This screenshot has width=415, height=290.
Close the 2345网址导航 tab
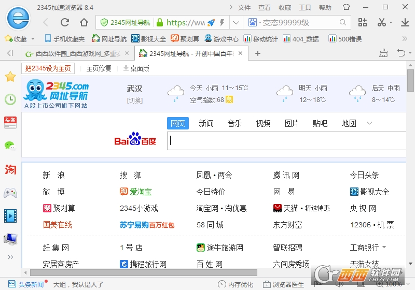pos(240,53)
